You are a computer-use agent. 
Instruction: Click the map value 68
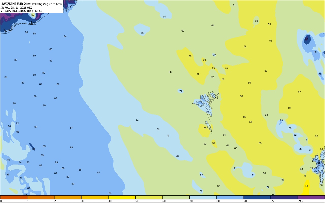tap(301, 169)
